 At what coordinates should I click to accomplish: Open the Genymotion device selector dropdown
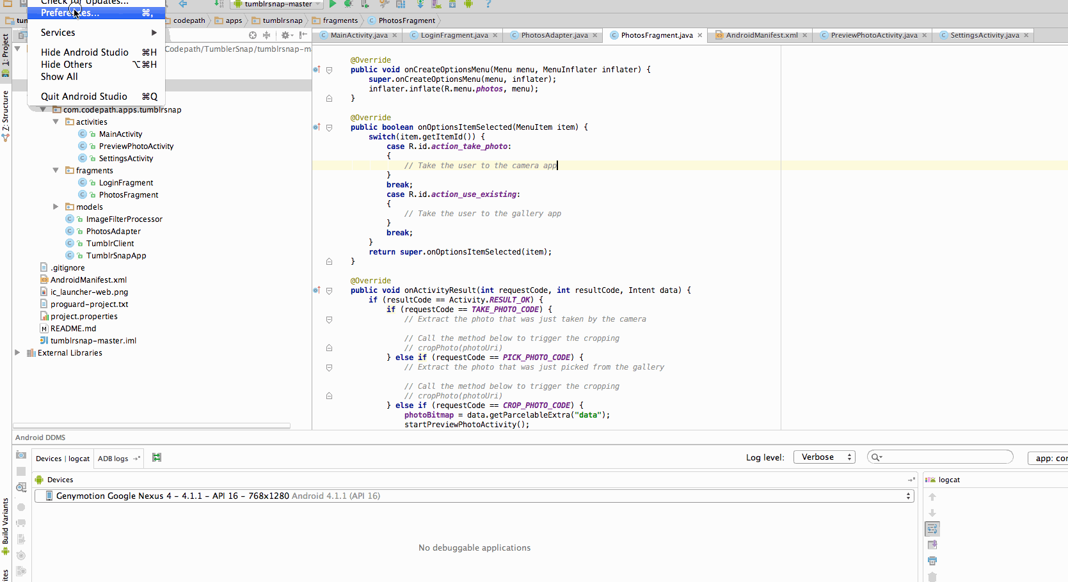click(474, 496)
